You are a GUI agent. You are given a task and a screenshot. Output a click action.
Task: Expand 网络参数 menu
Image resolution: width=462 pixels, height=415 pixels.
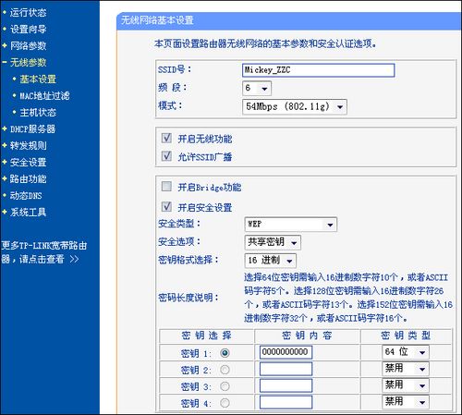28,46
